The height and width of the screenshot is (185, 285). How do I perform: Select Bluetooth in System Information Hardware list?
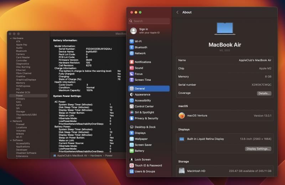(x=21, y=51)
